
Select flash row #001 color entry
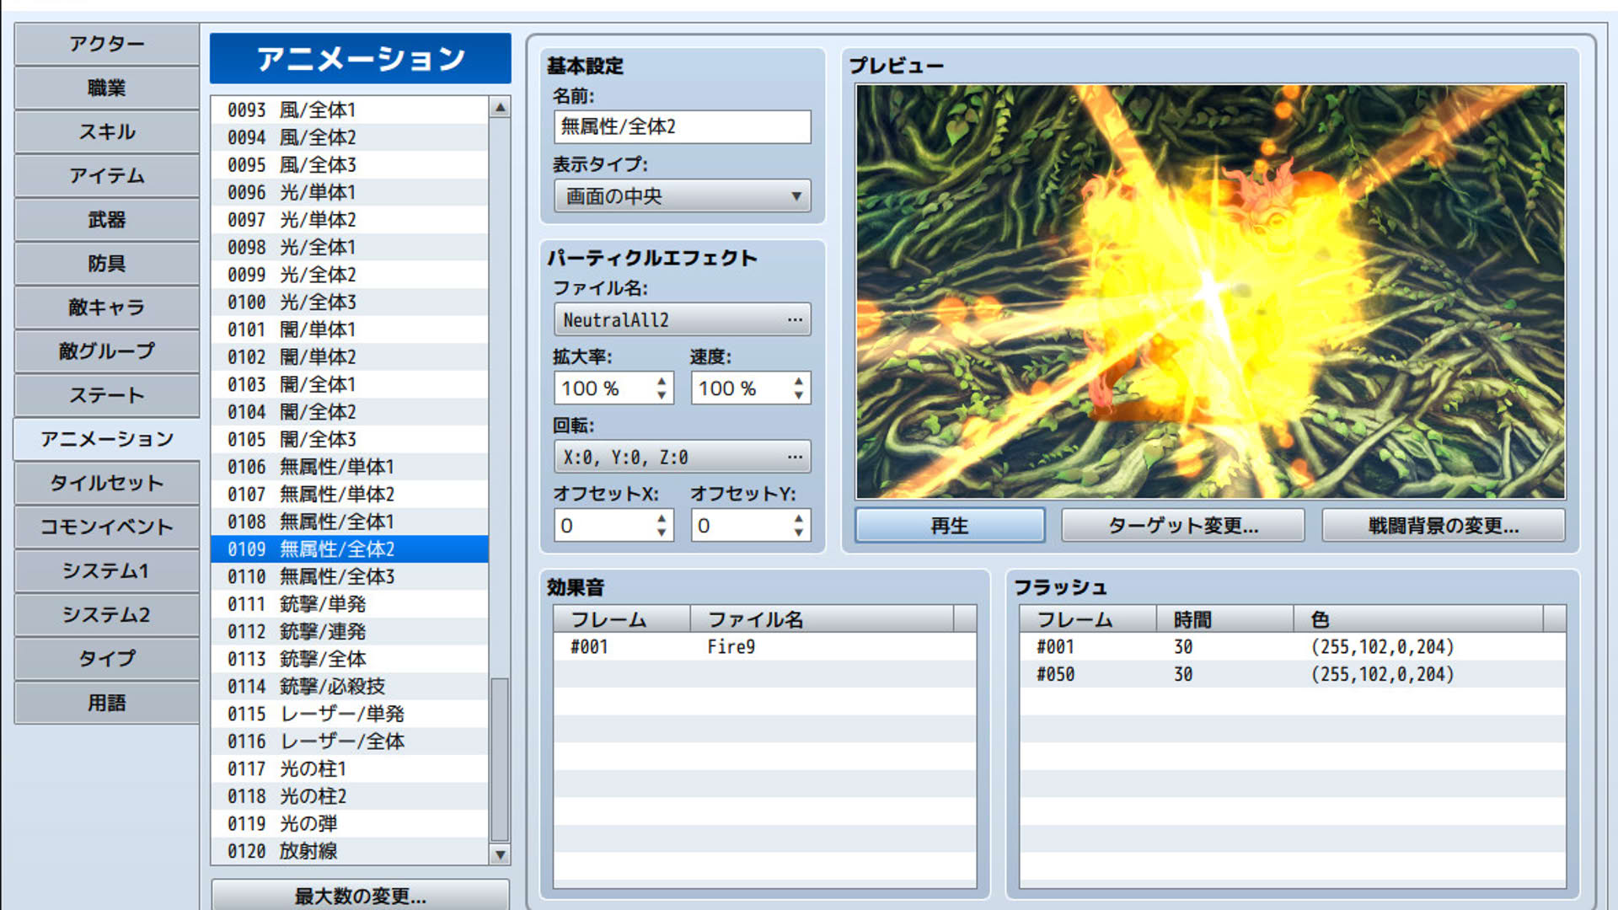point(1383,647)
